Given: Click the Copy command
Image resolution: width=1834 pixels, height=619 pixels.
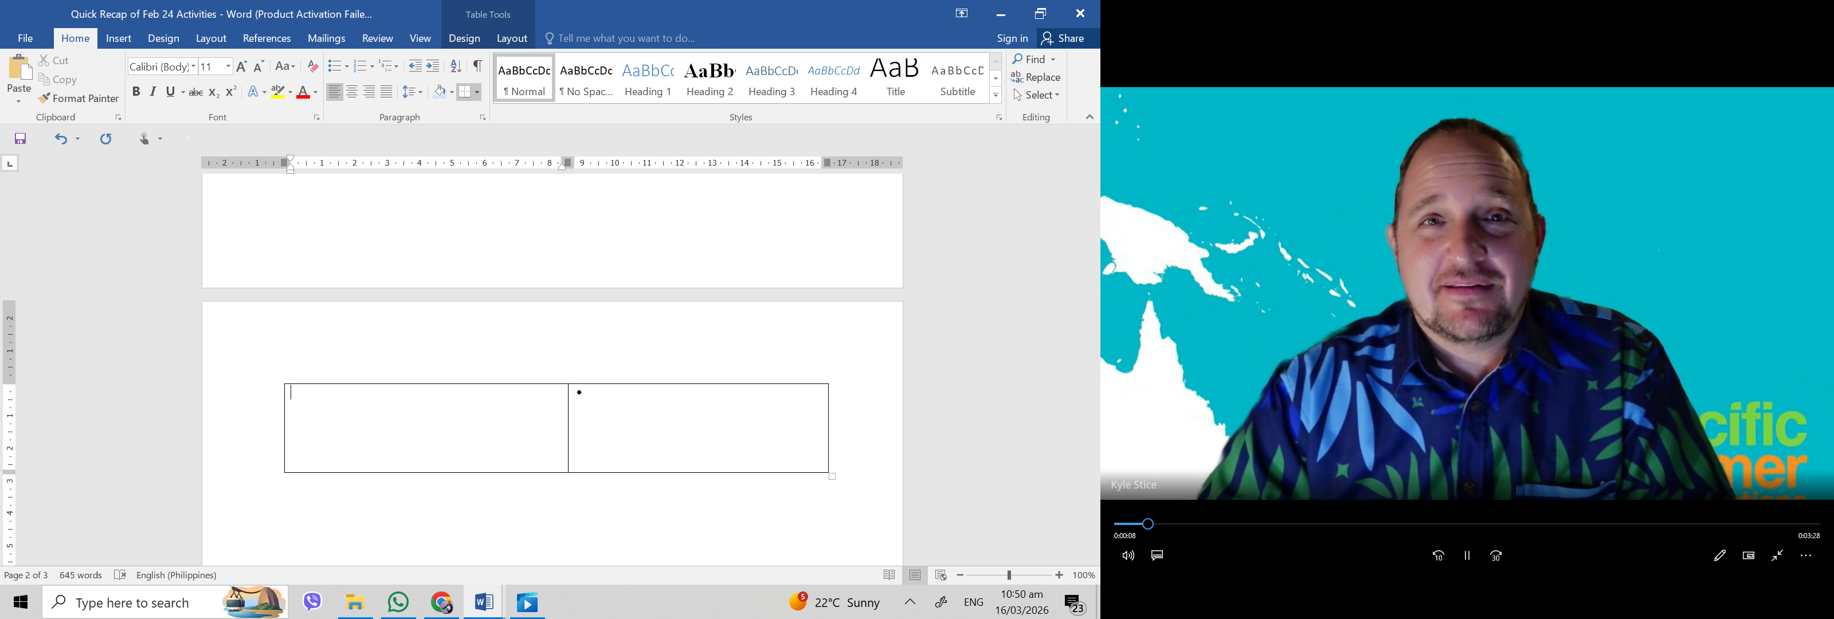Looking at the screenshot, I should pos(58,80).
